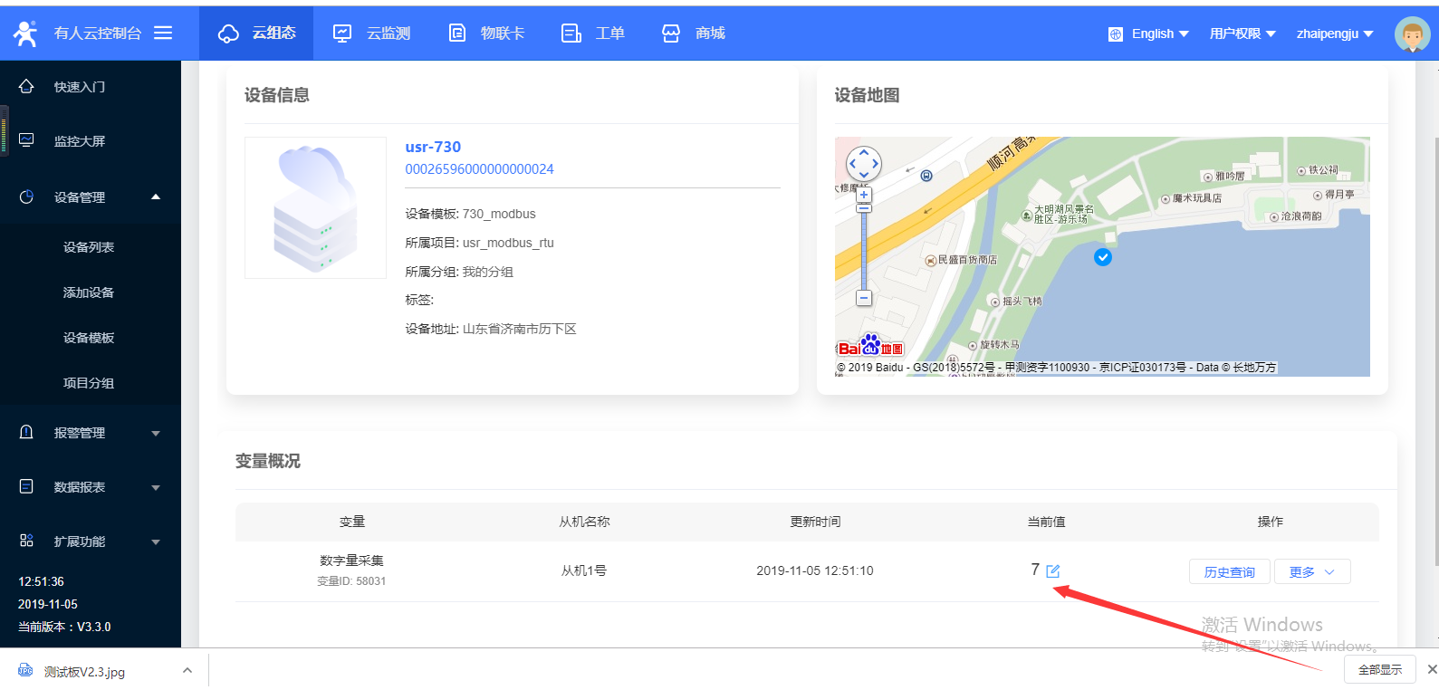The width and height of the screenshot is (1439, 690).
Task: Click the map zoom in plus button
Action: click(864, 195)
